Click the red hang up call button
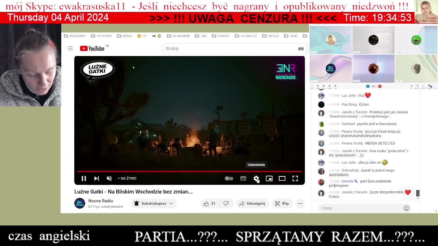This screenshot has height=246, width=438. 379,86
